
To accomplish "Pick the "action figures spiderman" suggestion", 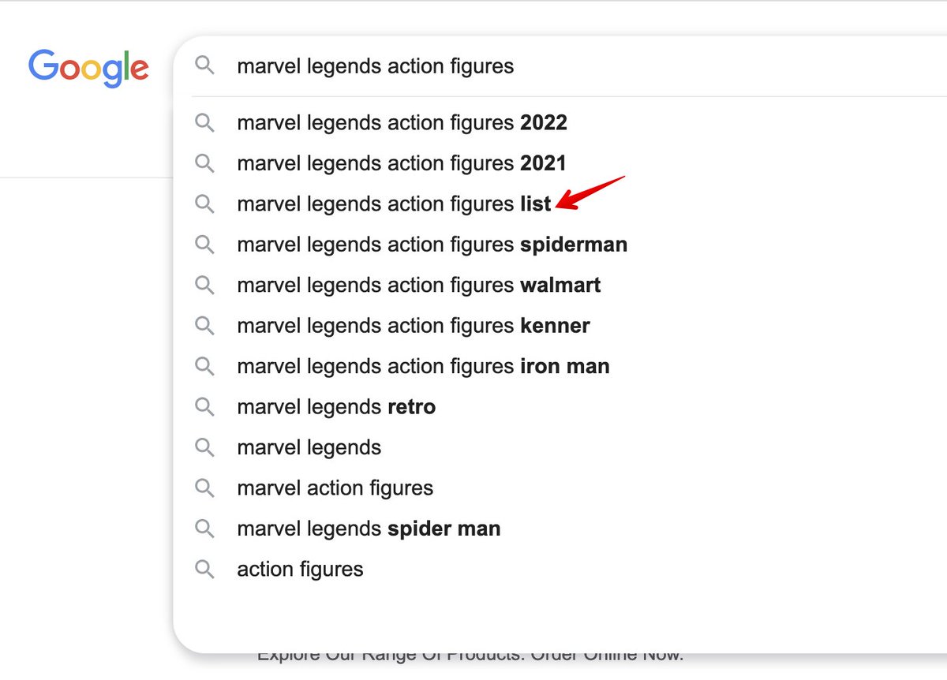I will point(432,245).
